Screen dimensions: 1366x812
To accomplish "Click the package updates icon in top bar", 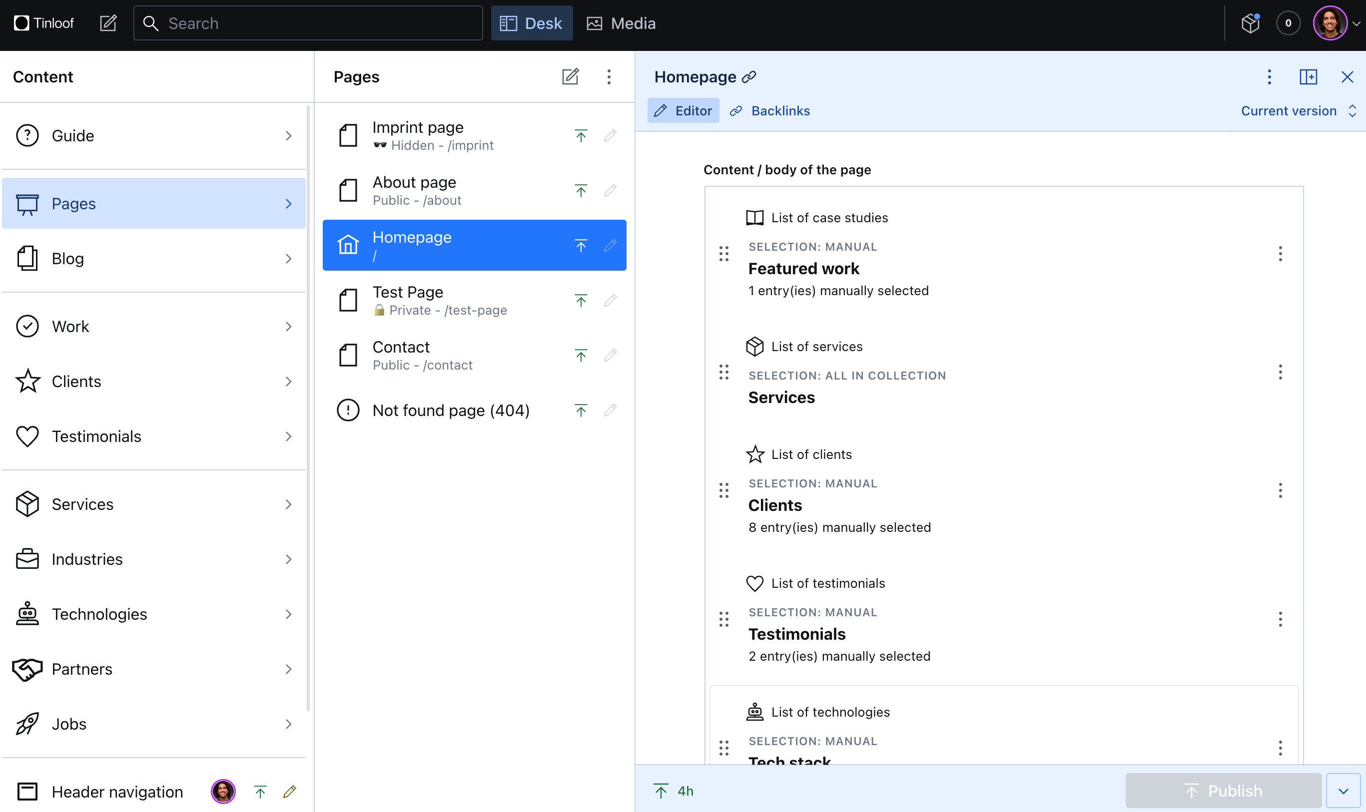I will pyautogui.click(x=1250, y=23).
